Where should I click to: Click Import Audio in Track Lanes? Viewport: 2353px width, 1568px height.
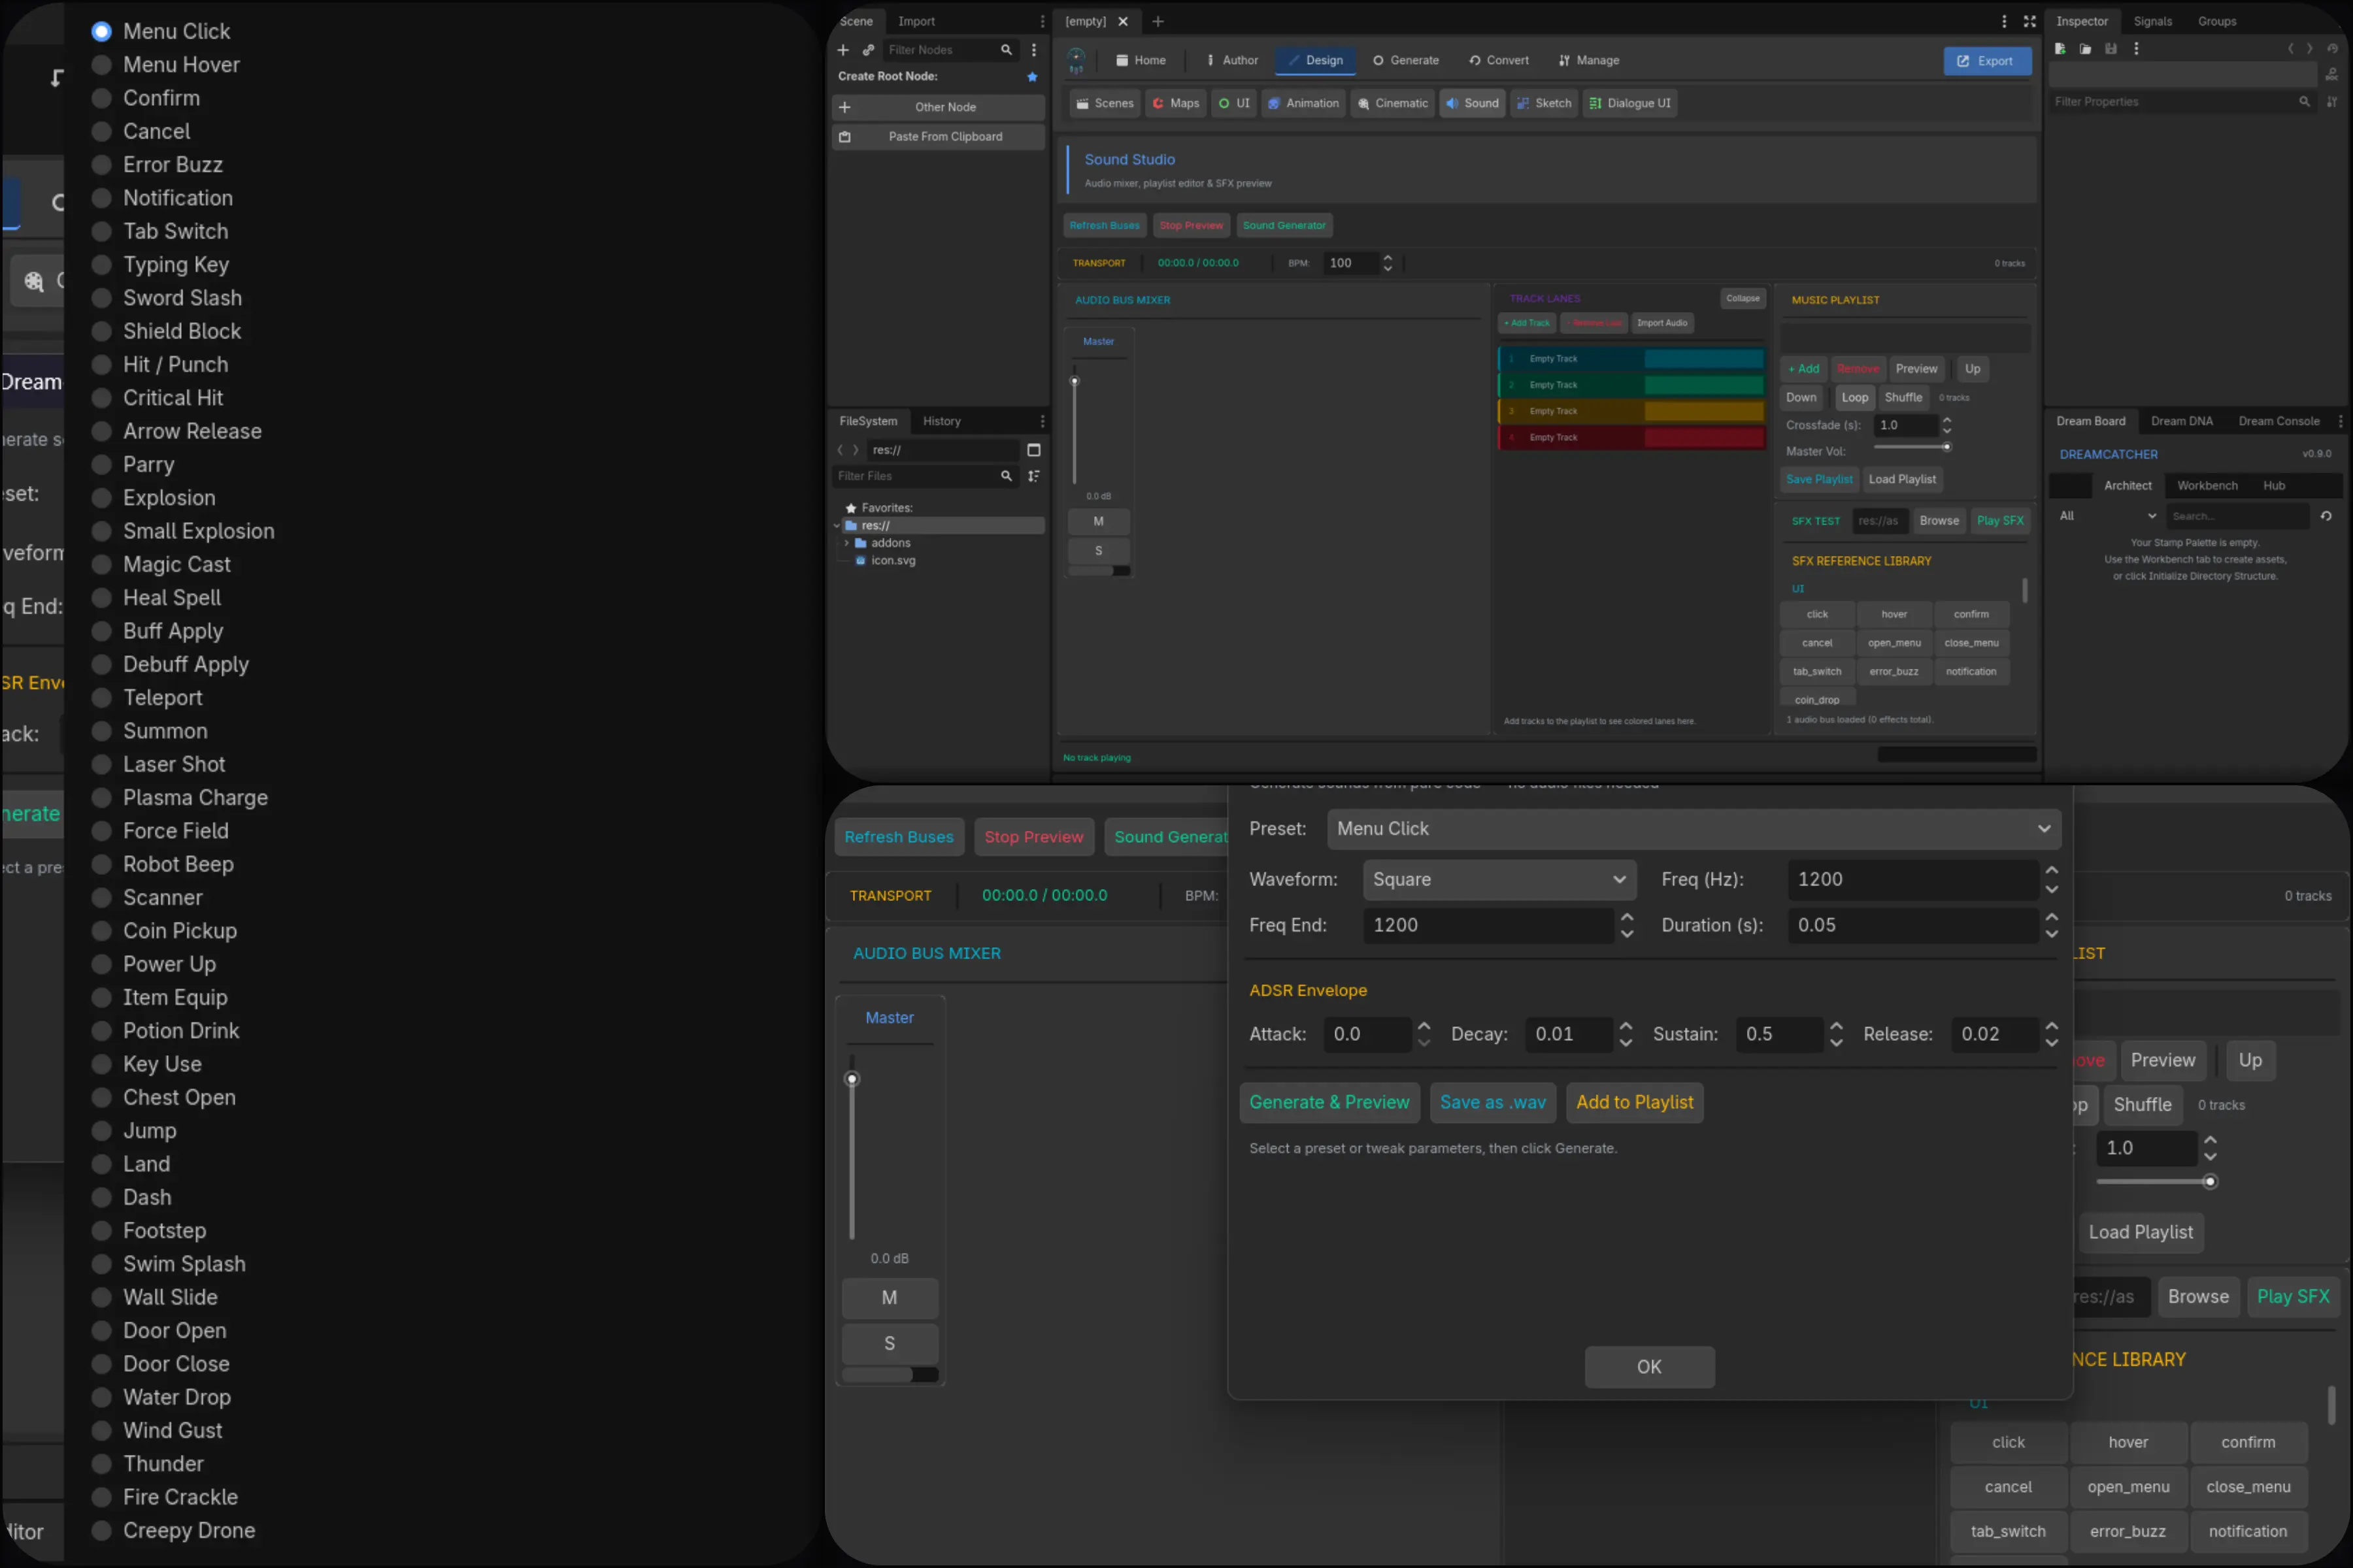(1661, 323)
